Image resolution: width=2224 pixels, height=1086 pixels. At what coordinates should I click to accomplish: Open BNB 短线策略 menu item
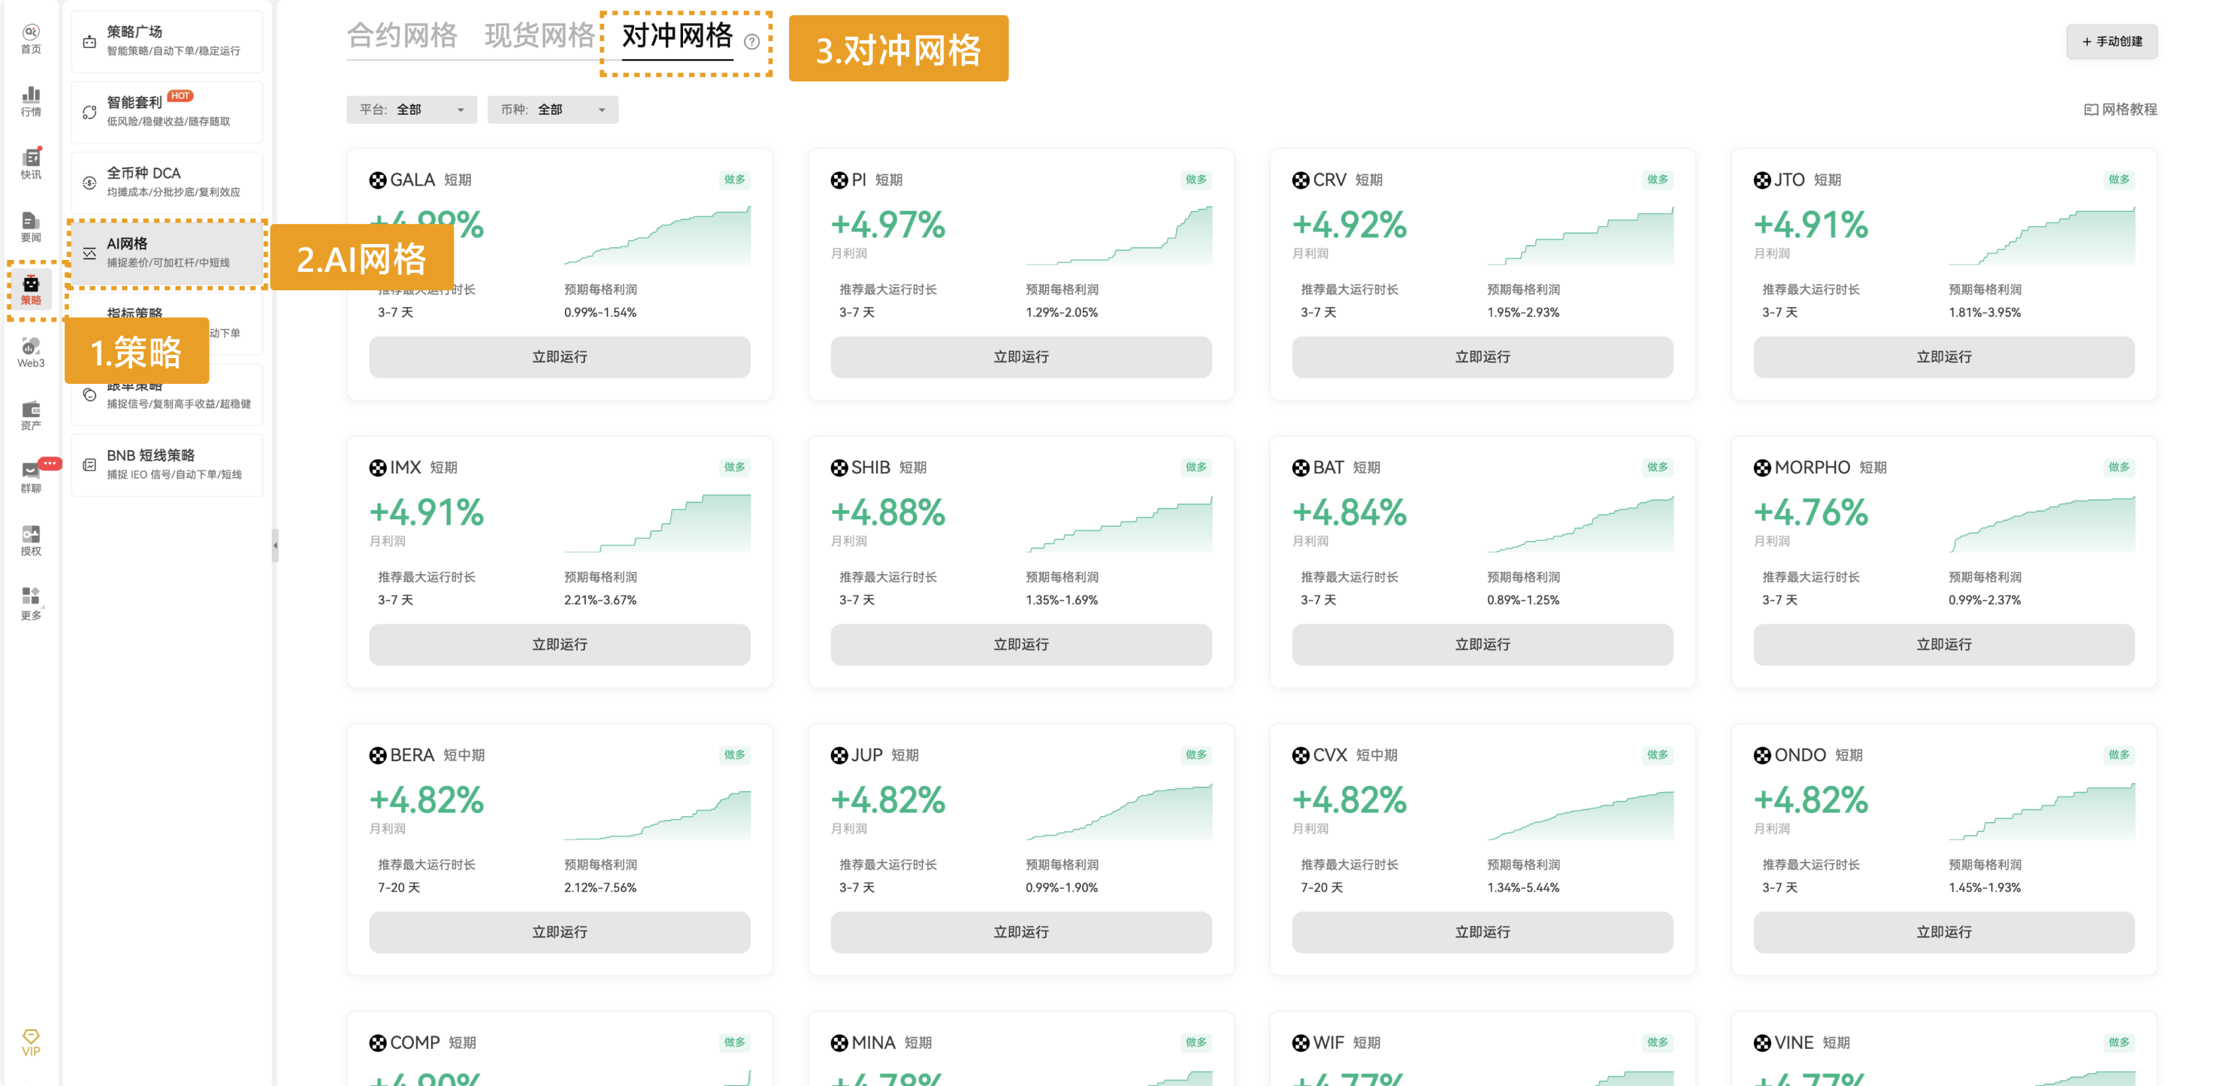click(166, 465)
